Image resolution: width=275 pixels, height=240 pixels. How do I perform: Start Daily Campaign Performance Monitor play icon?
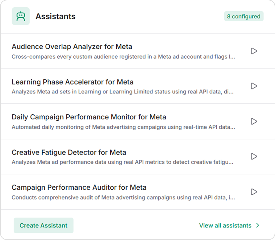[x=254, y=121]
